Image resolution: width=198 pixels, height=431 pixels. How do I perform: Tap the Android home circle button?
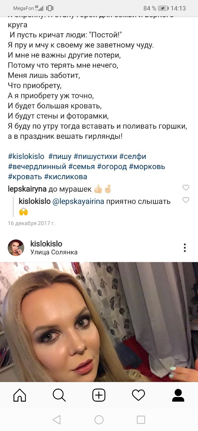click(99, 420)
